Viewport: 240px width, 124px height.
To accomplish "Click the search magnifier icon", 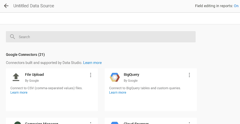I will pyautogui.click(x=12, y=37).
